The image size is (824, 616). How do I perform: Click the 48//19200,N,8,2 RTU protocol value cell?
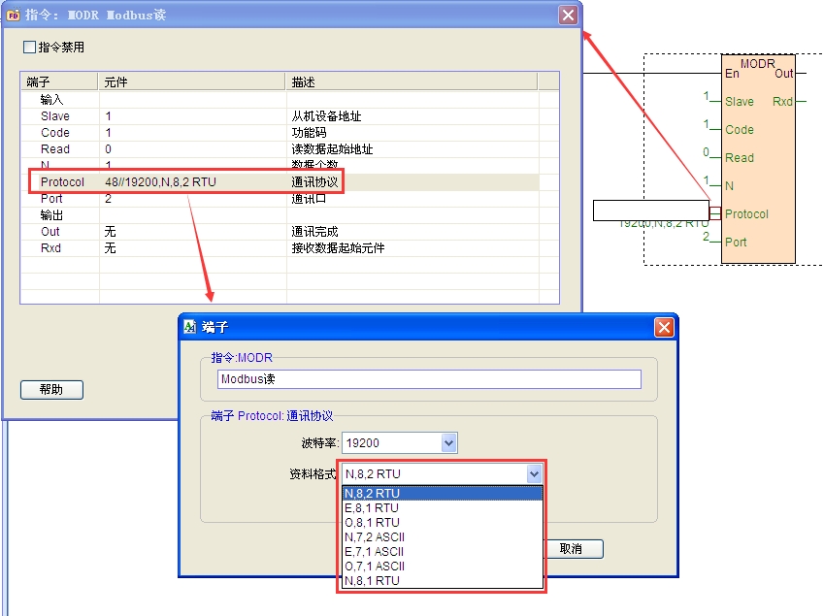point(192,182)
